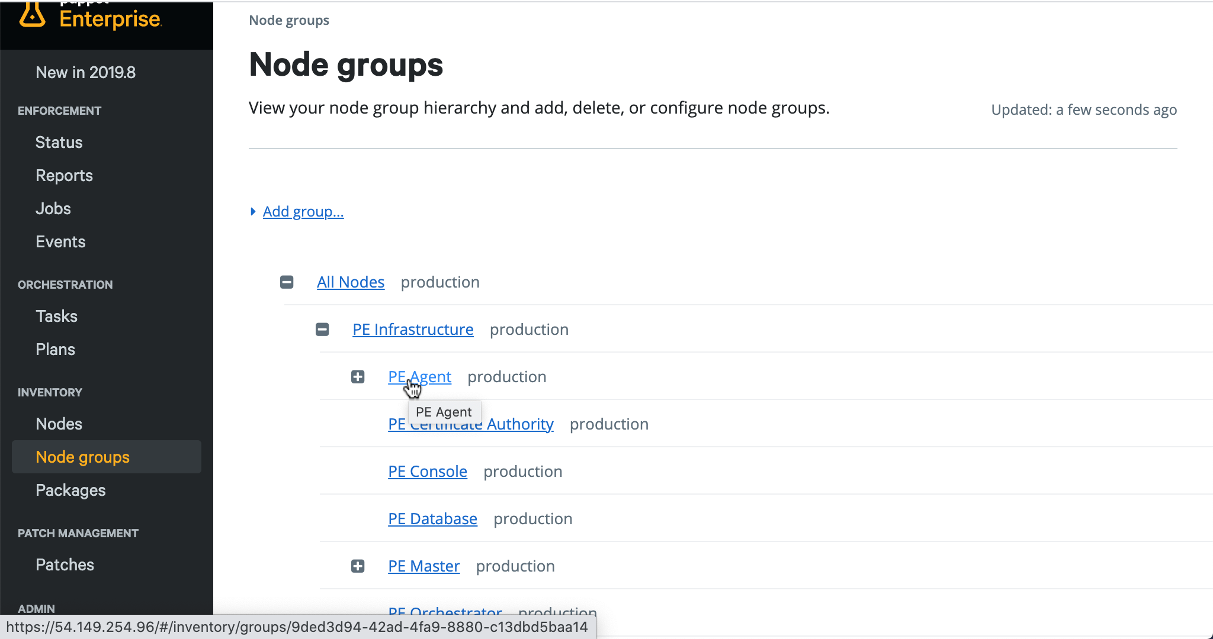Click 'production' next to All Nodes
The image size is (1213, 639).
[x=440, y=282]
